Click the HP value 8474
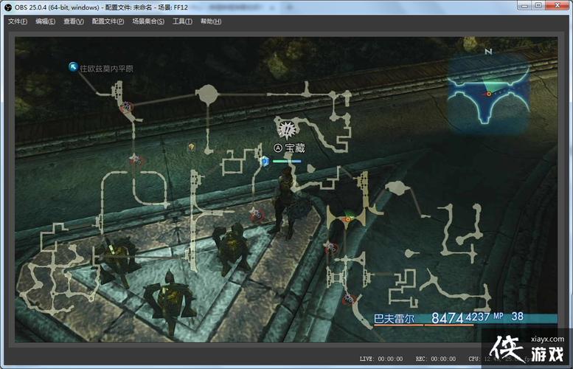 pyautogui.click(x=448, y=318)
